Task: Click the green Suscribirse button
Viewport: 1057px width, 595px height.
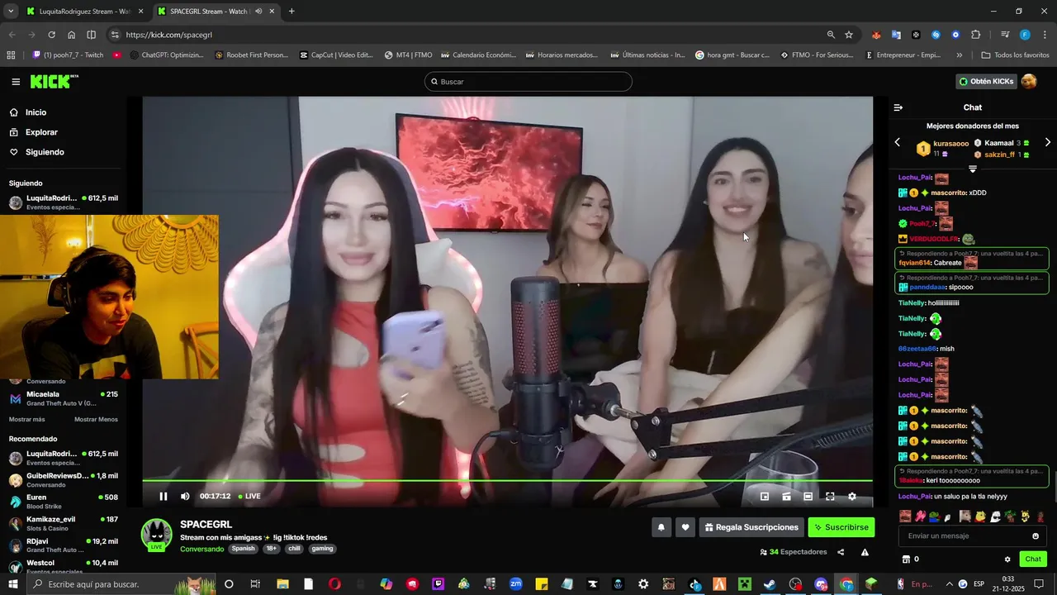Action: click(841, 527)
